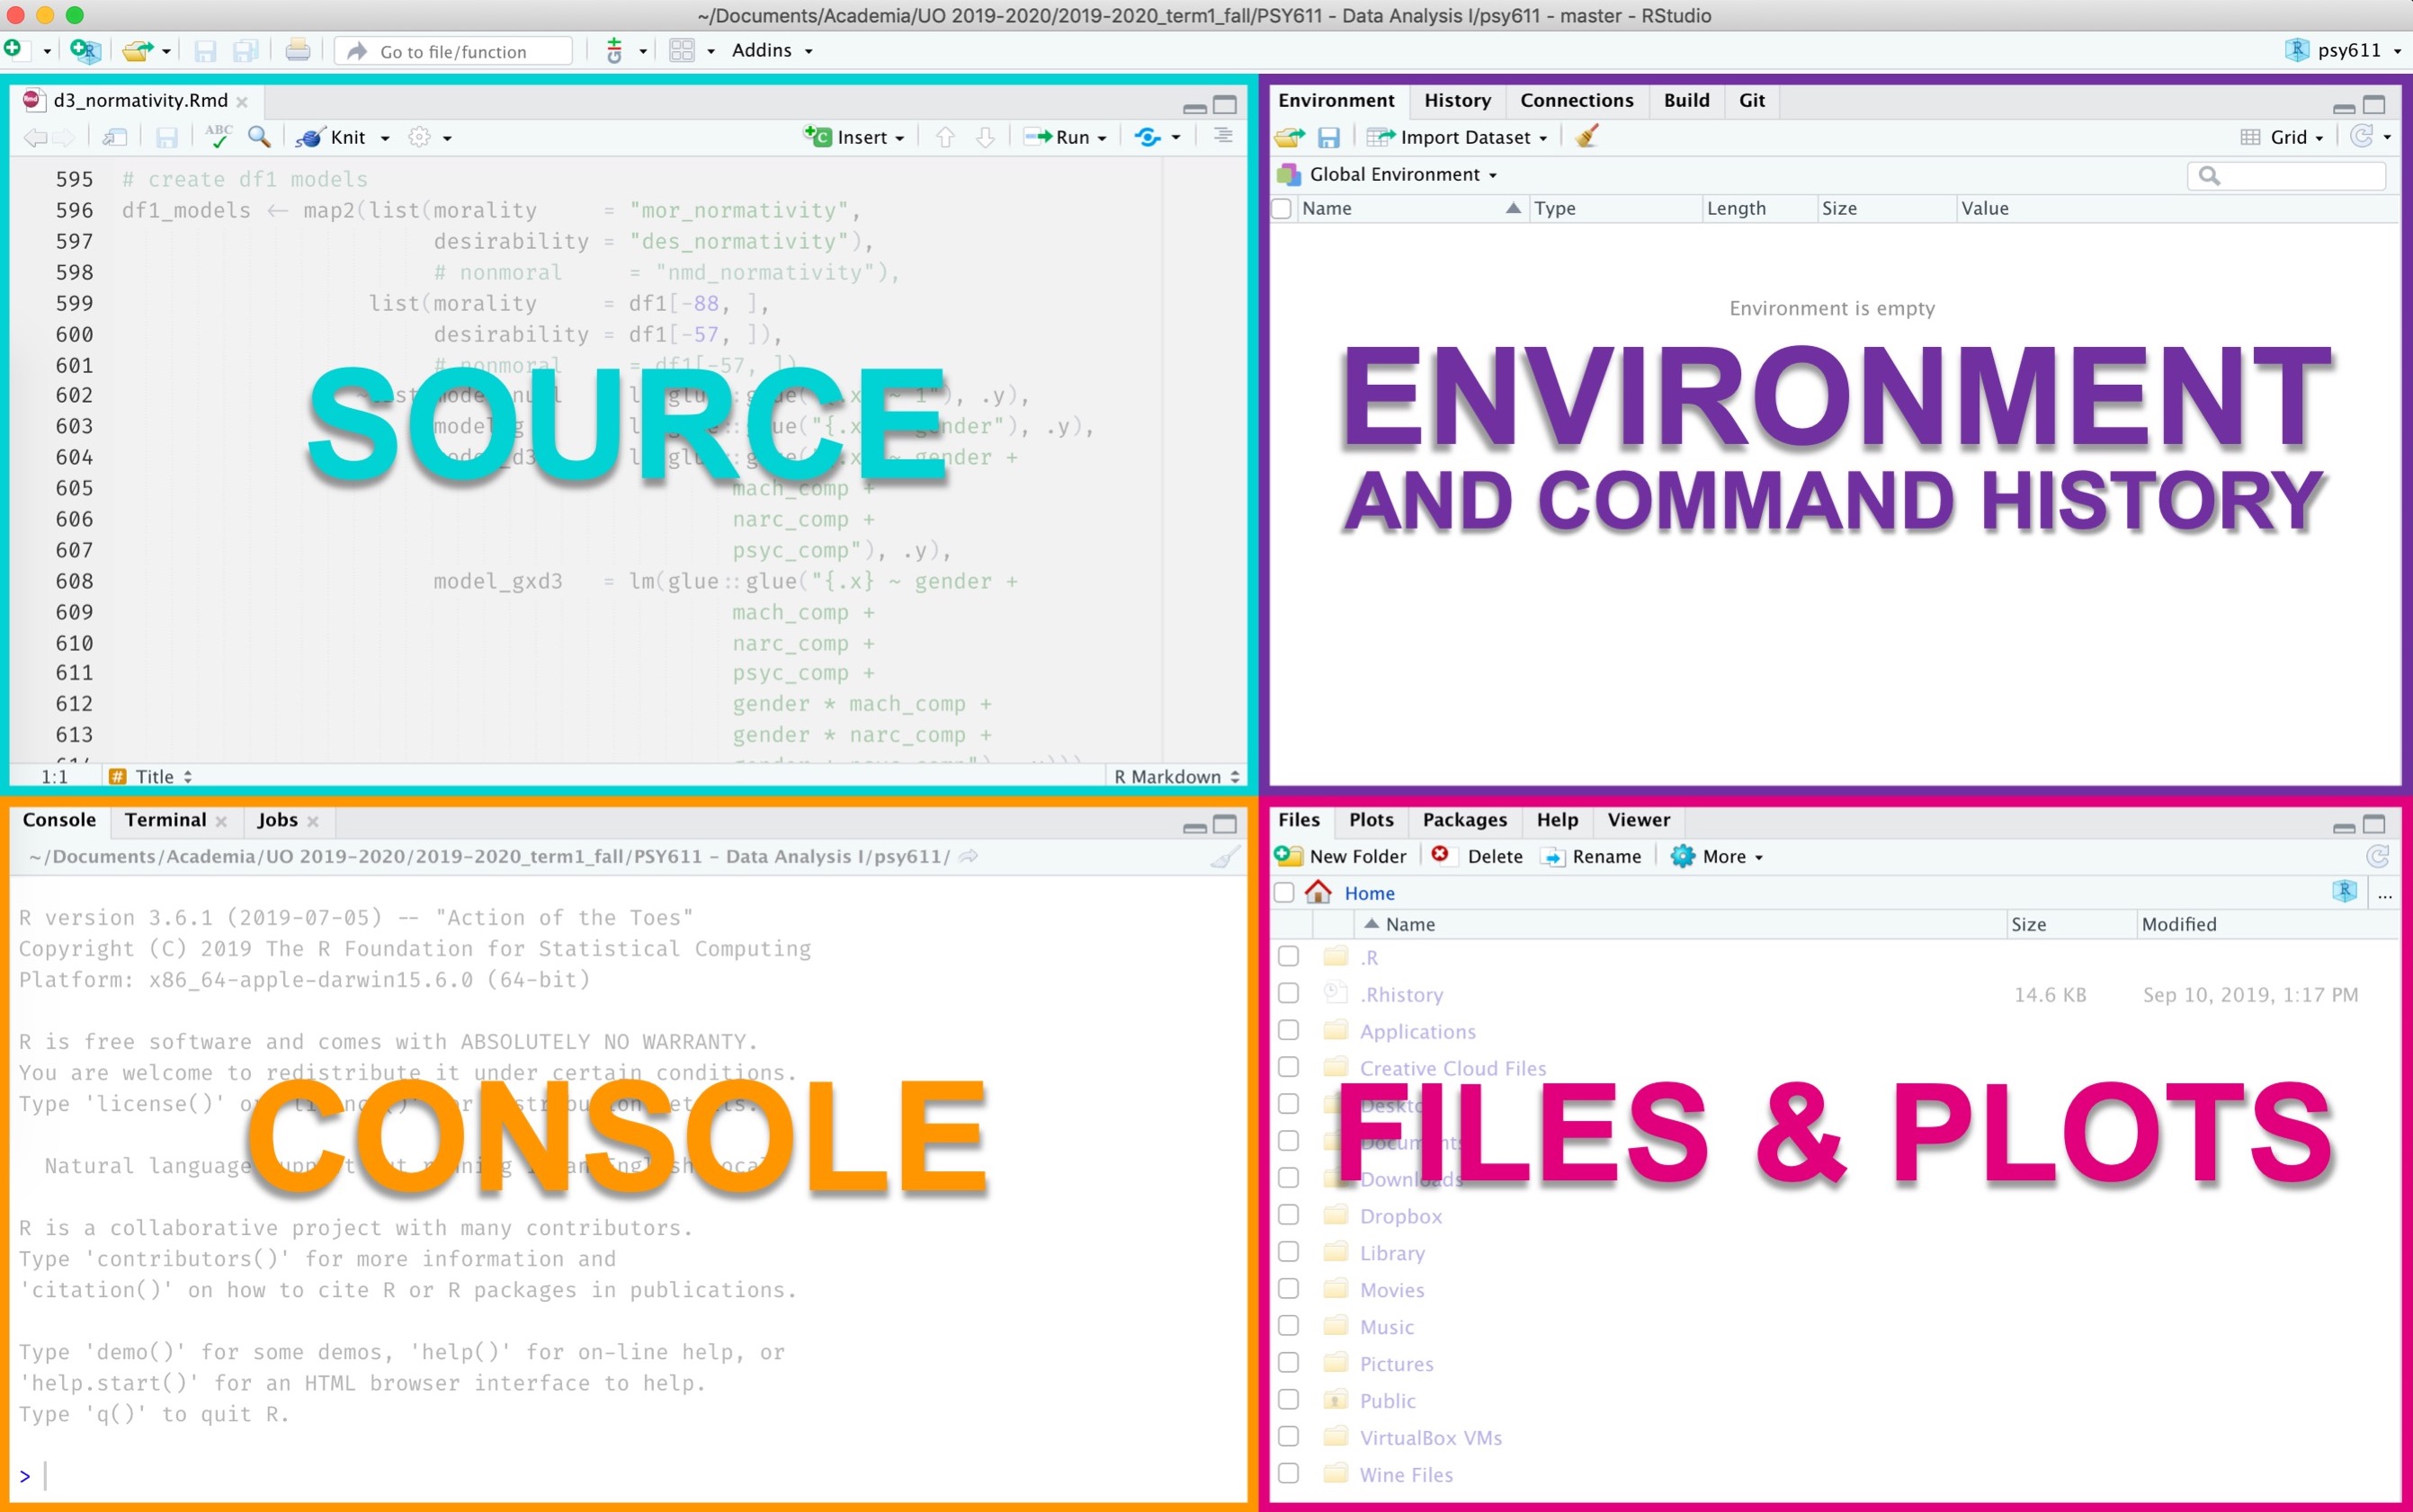The height and width of the screenshot is (1512, 2413).
Task: Open the psy611 project dropdown
Action: [x=2344, y=50]
